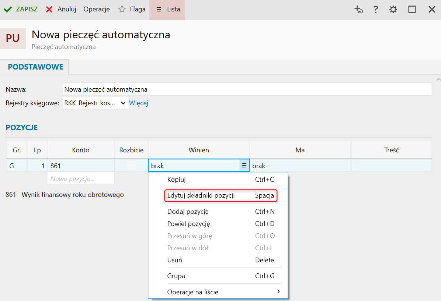Image resolution: width=441 pixels, height=301 pixels.
Task: Click the Treść cell in row 1
Action: click(x=392, y=166)
